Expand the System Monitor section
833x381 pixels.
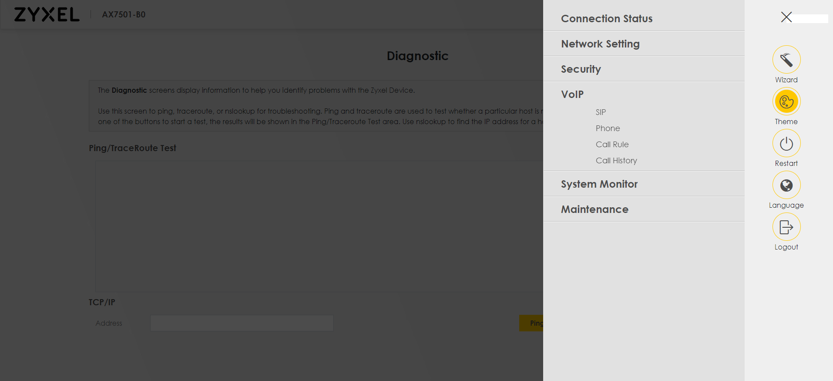599,184
